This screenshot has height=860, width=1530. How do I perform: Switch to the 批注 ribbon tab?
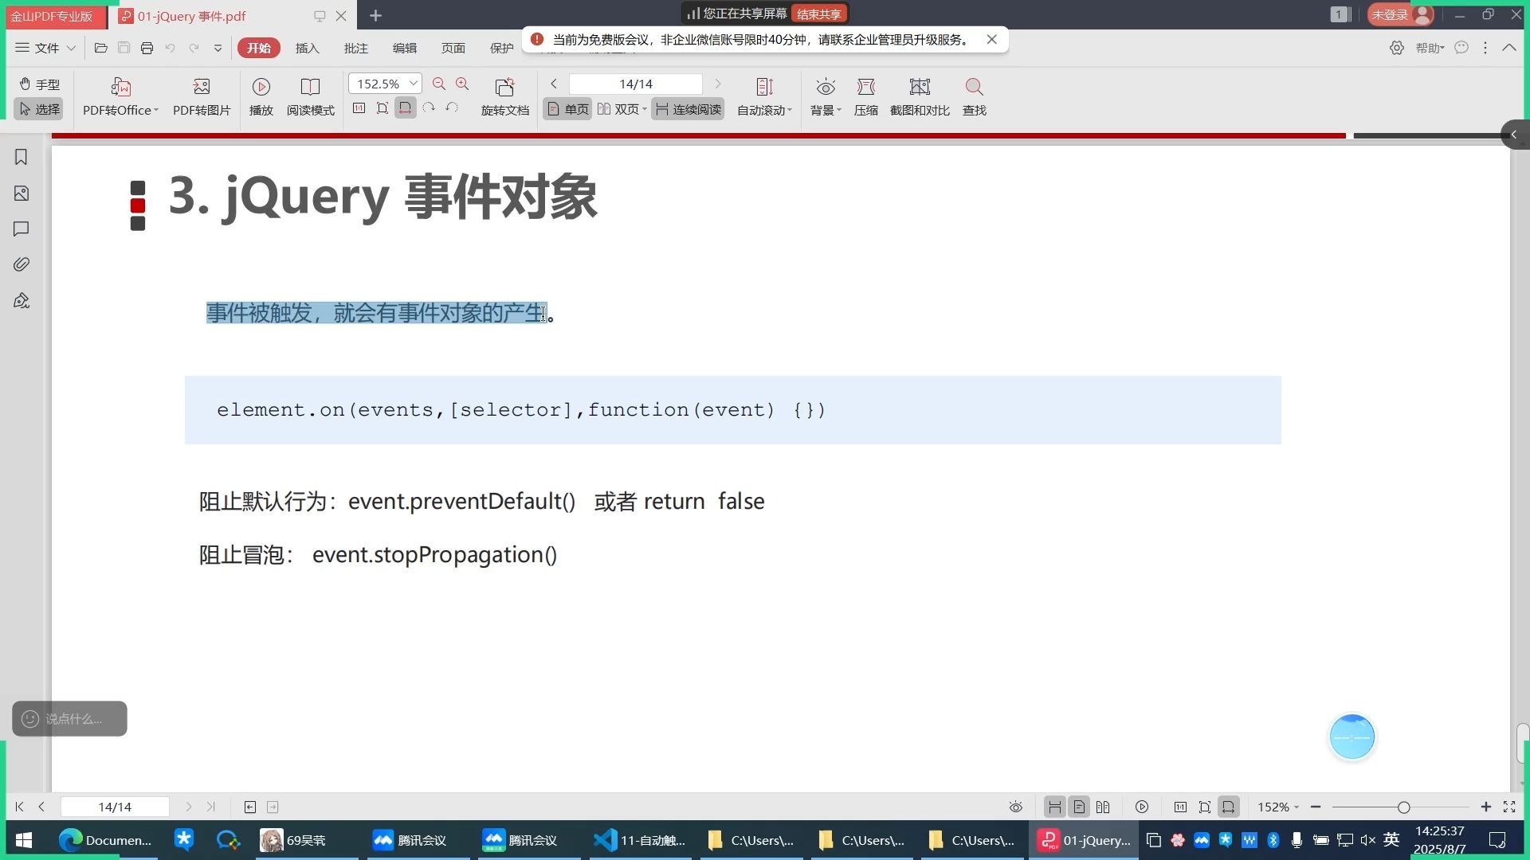pos(356,48)
